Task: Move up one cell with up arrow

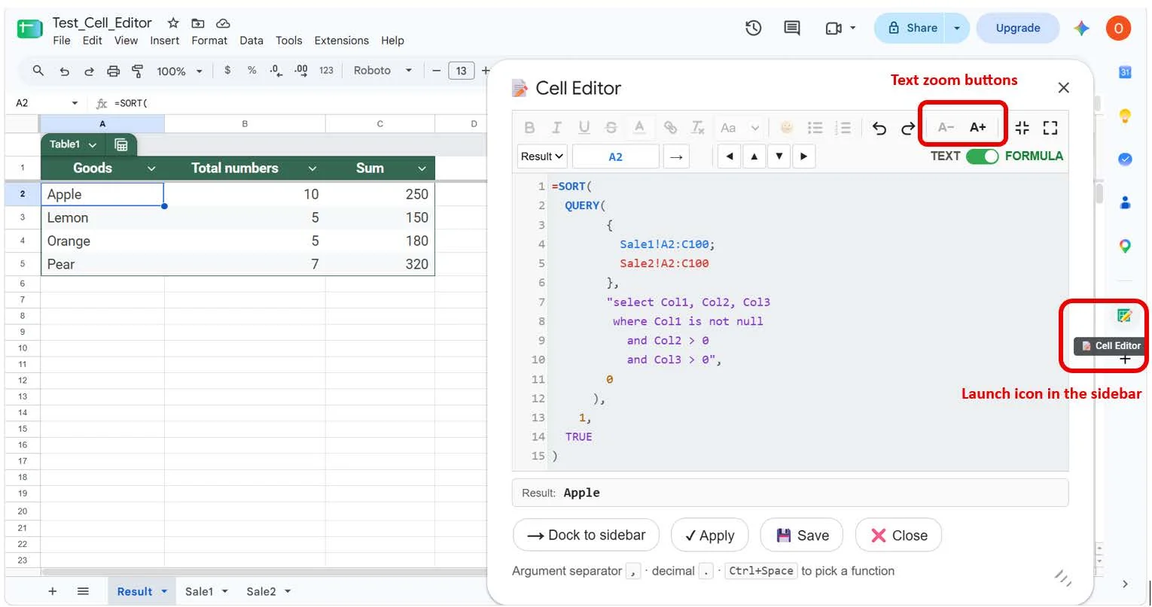Action: 754,156
